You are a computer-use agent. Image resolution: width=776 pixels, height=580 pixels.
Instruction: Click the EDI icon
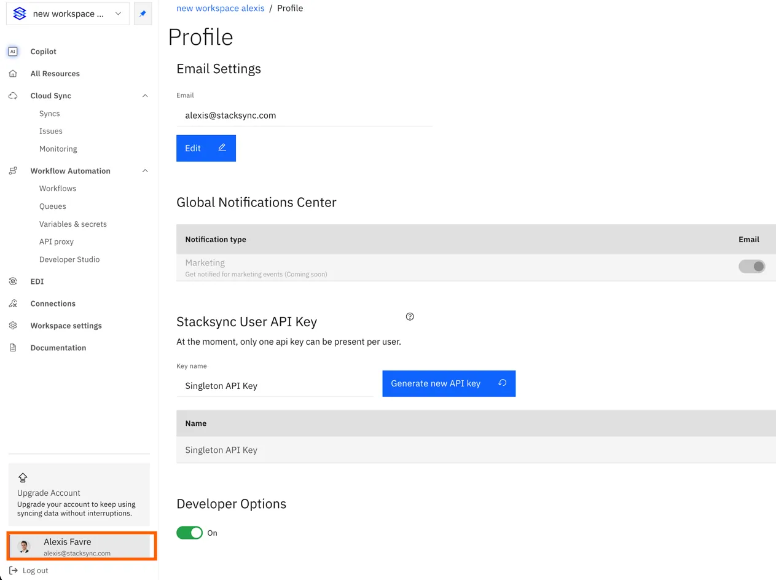13,281
